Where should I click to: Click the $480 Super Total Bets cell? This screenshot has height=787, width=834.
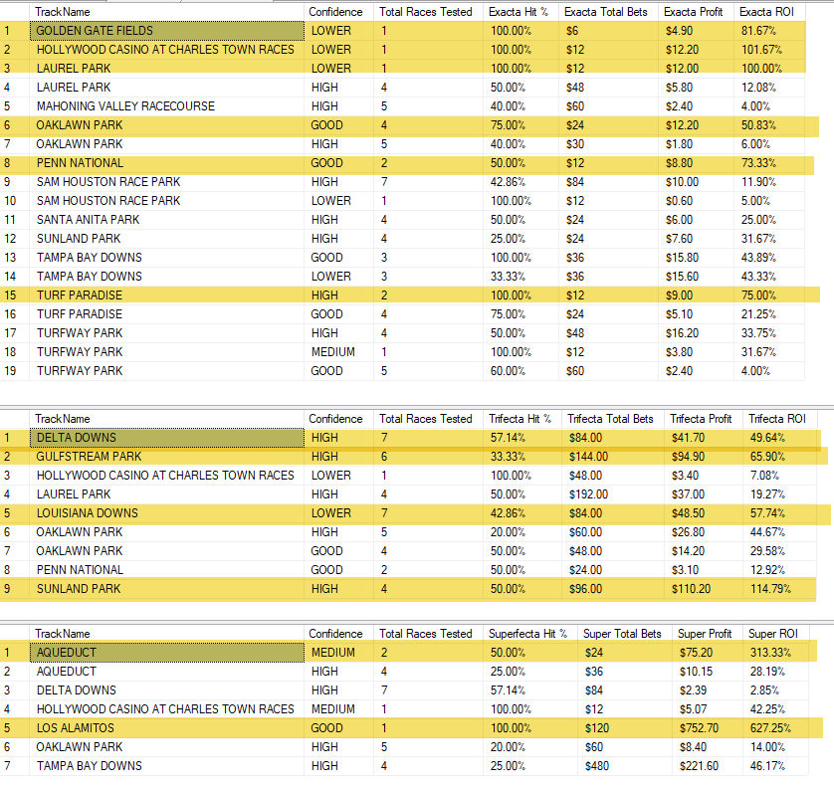[x=624, y=766]
